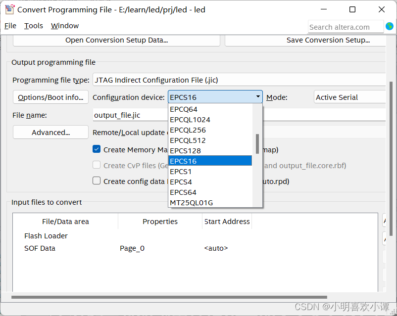Pick EPCS4 from the device list

coord(210,182)
